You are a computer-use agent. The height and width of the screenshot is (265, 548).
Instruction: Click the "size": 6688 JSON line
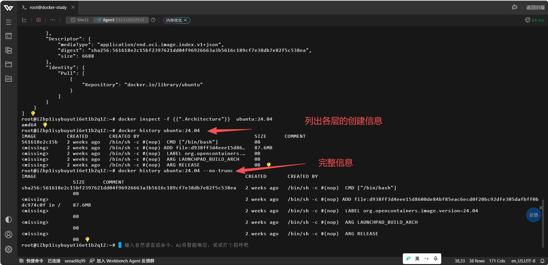[76, 56]
